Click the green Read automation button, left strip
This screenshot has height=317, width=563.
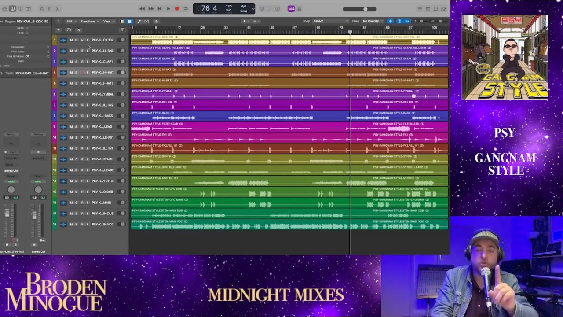pos(11,181)
